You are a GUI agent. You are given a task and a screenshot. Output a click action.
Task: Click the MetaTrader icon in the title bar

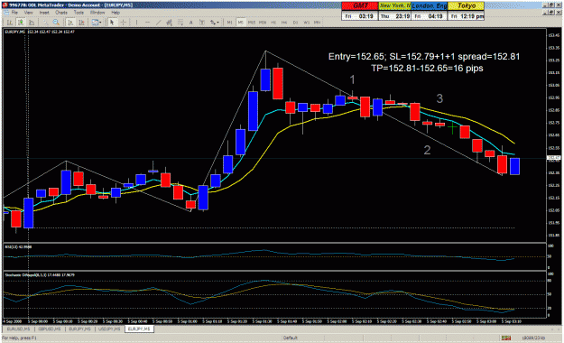[x=5, y=5]
